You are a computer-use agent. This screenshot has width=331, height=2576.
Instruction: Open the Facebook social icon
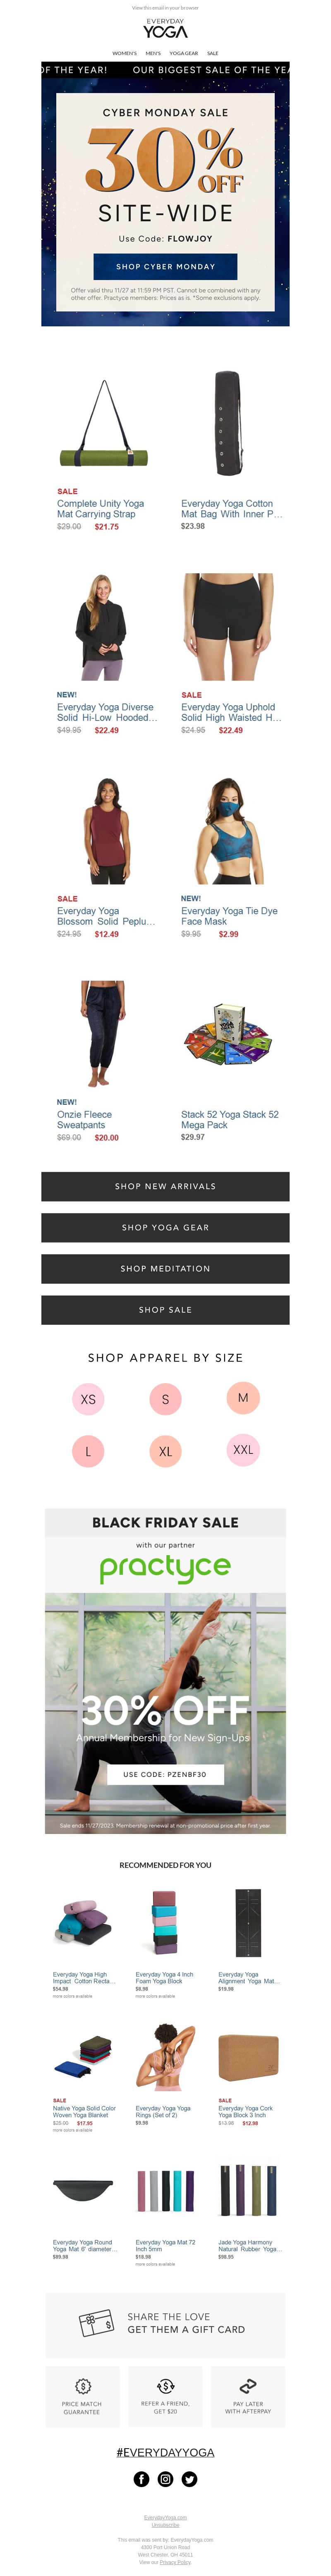tap(141, 2478)
